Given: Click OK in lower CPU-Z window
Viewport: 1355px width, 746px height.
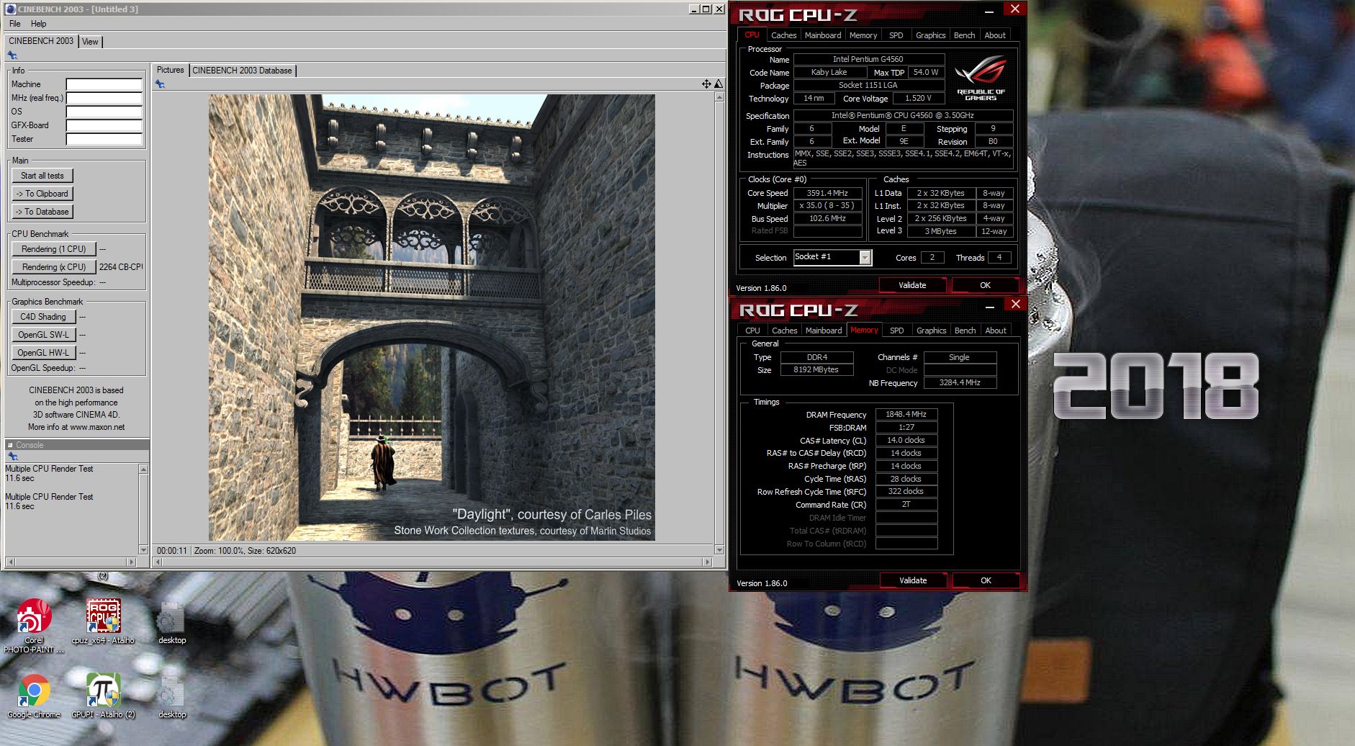Looking at the screenshot, I should (986, 580).
